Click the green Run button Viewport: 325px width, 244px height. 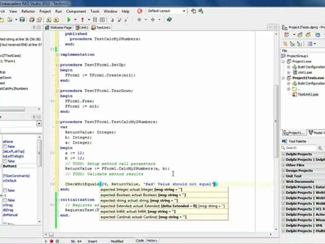tap(69, 20)
